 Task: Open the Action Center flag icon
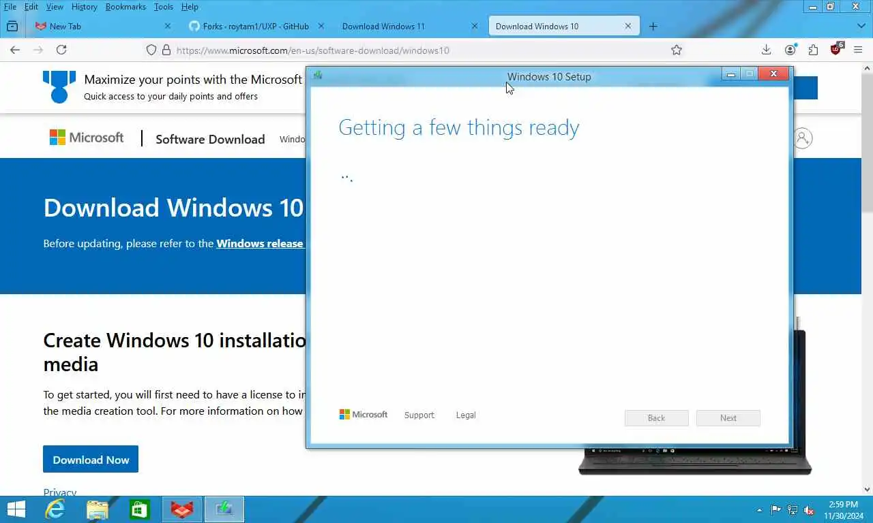(776, 510)
